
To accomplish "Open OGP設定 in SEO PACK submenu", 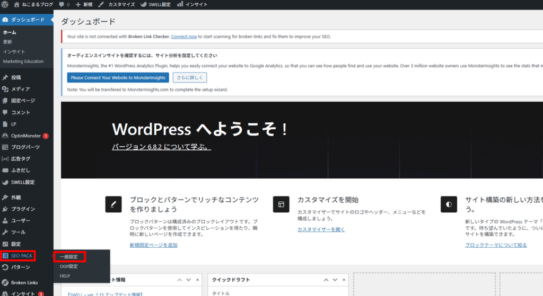I will pyautogui.click(x=68, y=266).
